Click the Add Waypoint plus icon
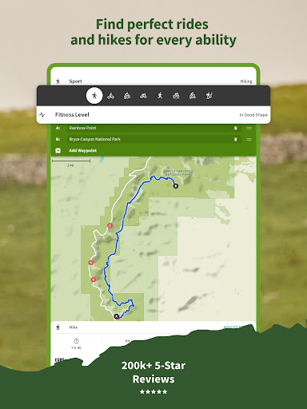307x409 pixels. point(58,151)
